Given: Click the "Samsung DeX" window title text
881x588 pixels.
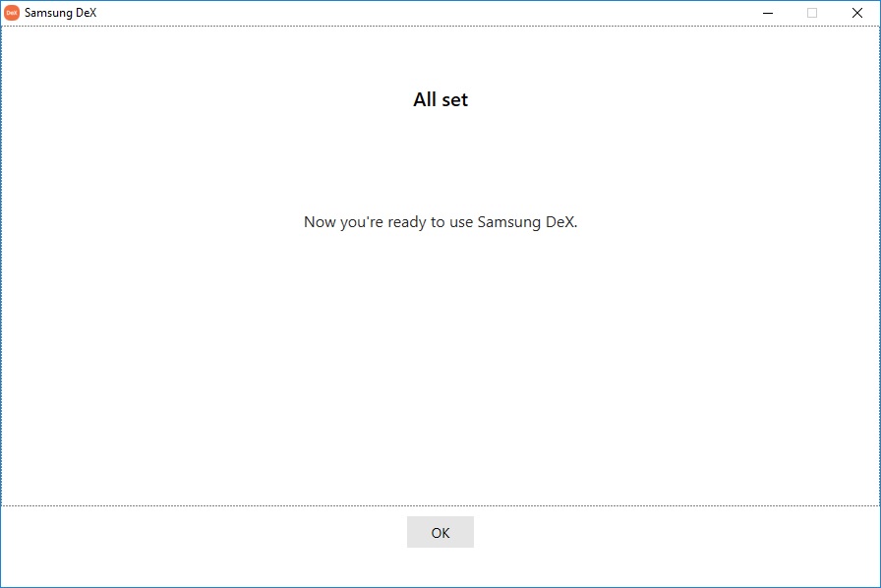Looking at the screenshot, I should point(60,13).
